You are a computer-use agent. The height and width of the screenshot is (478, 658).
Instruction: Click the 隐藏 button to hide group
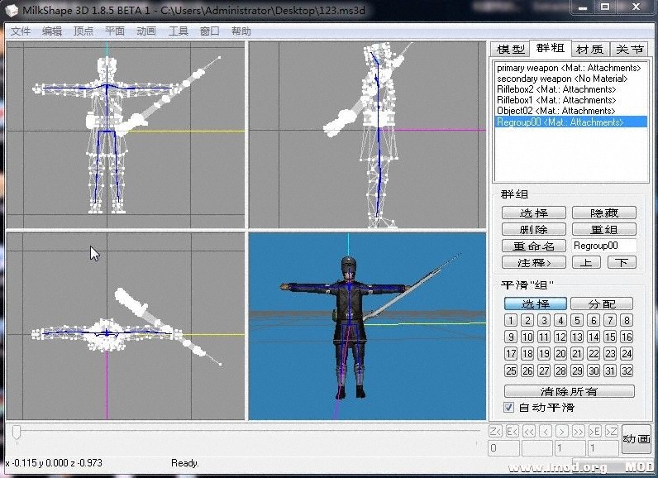click(603, 213)
